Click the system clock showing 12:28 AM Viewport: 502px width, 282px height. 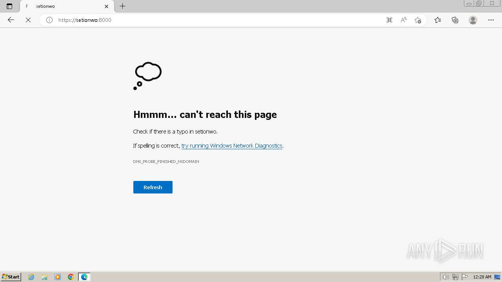click(x=482, y=277)
